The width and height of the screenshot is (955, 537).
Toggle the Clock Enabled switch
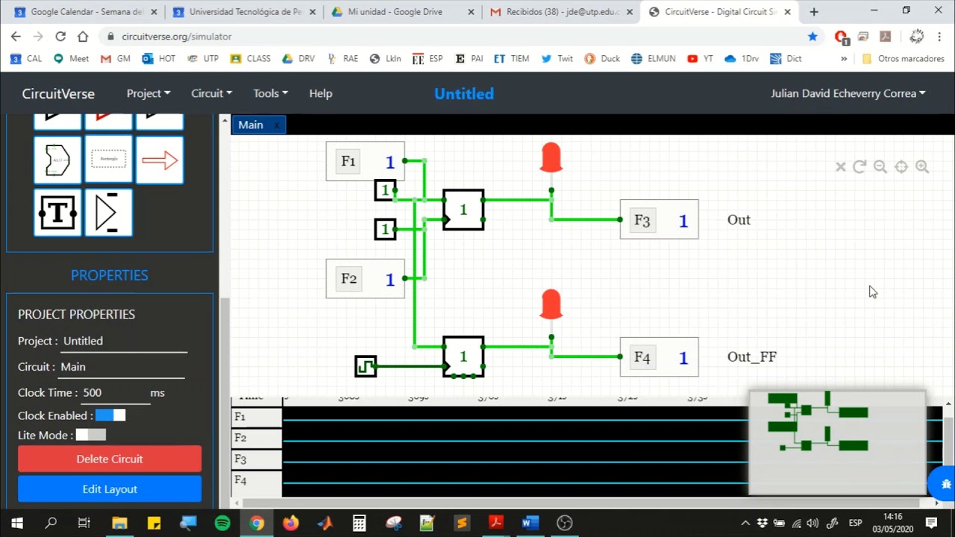[x=110, y=415]
